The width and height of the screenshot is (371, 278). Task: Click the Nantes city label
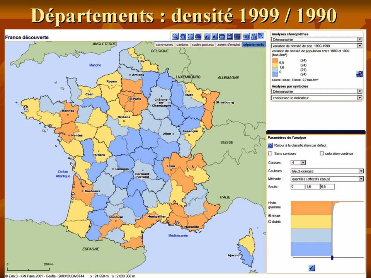(77, 135)
